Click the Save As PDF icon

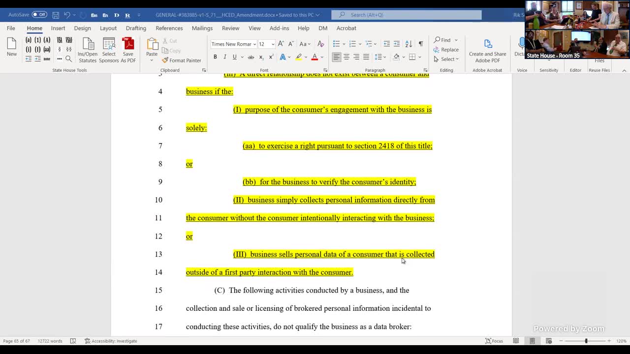128,45
